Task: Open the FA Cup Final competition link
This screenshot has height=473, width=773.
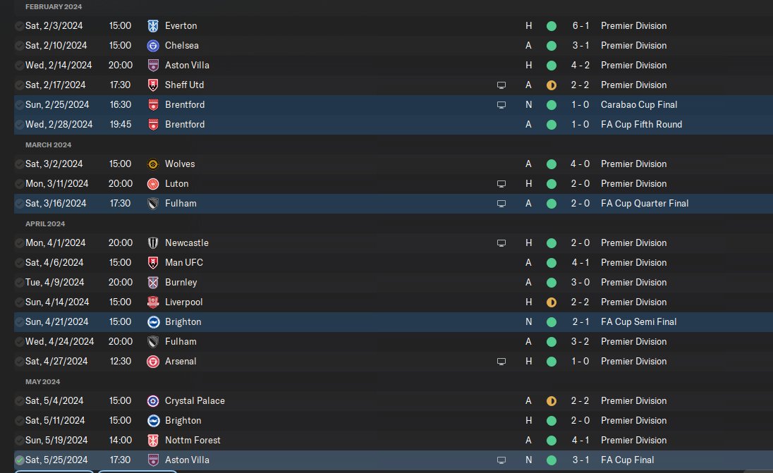Action: pyautogui.click(x=627, y=460)
